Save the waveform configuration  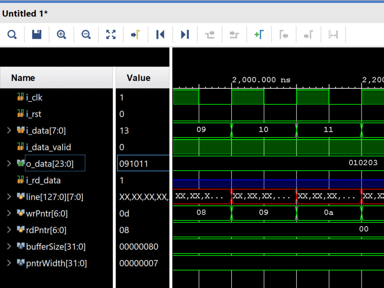click(x=37, y=35)
